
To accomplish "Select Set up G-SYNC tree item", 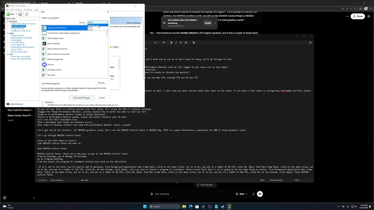I will pos(17,50).
